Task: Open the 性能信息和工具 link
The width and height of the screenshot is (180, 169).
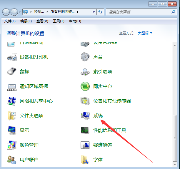Action: [x=110, y=130]
